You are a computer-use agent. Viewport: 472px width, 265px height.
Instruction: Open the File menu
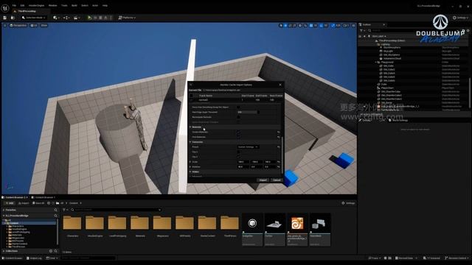tap(14, 5)
